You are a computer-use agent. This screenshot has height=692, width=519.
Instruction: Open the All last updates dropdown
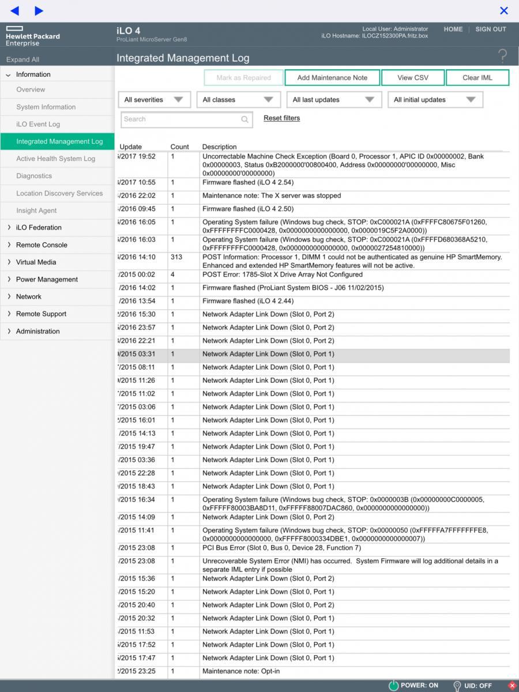point(334,100)
